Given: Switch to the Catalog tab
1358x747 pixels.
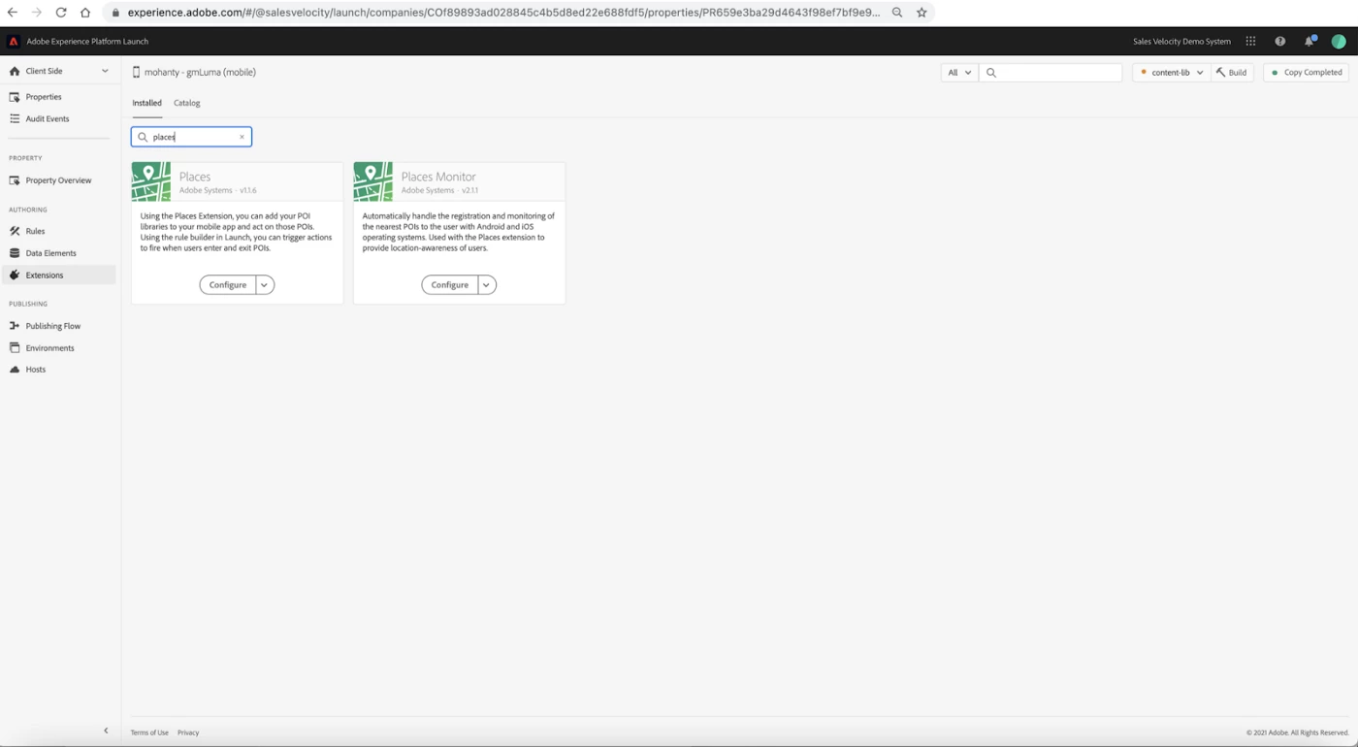Looking at the screenshot, I should coord(187,103).
